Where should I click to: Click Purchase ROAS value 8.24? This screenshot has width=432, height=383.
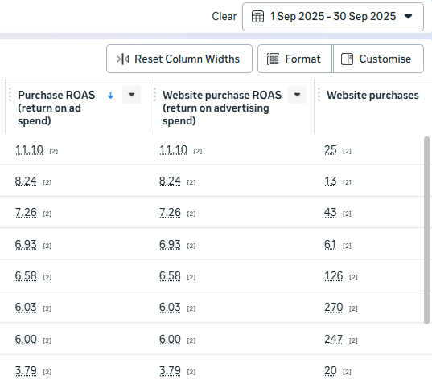tap(26, 181)
